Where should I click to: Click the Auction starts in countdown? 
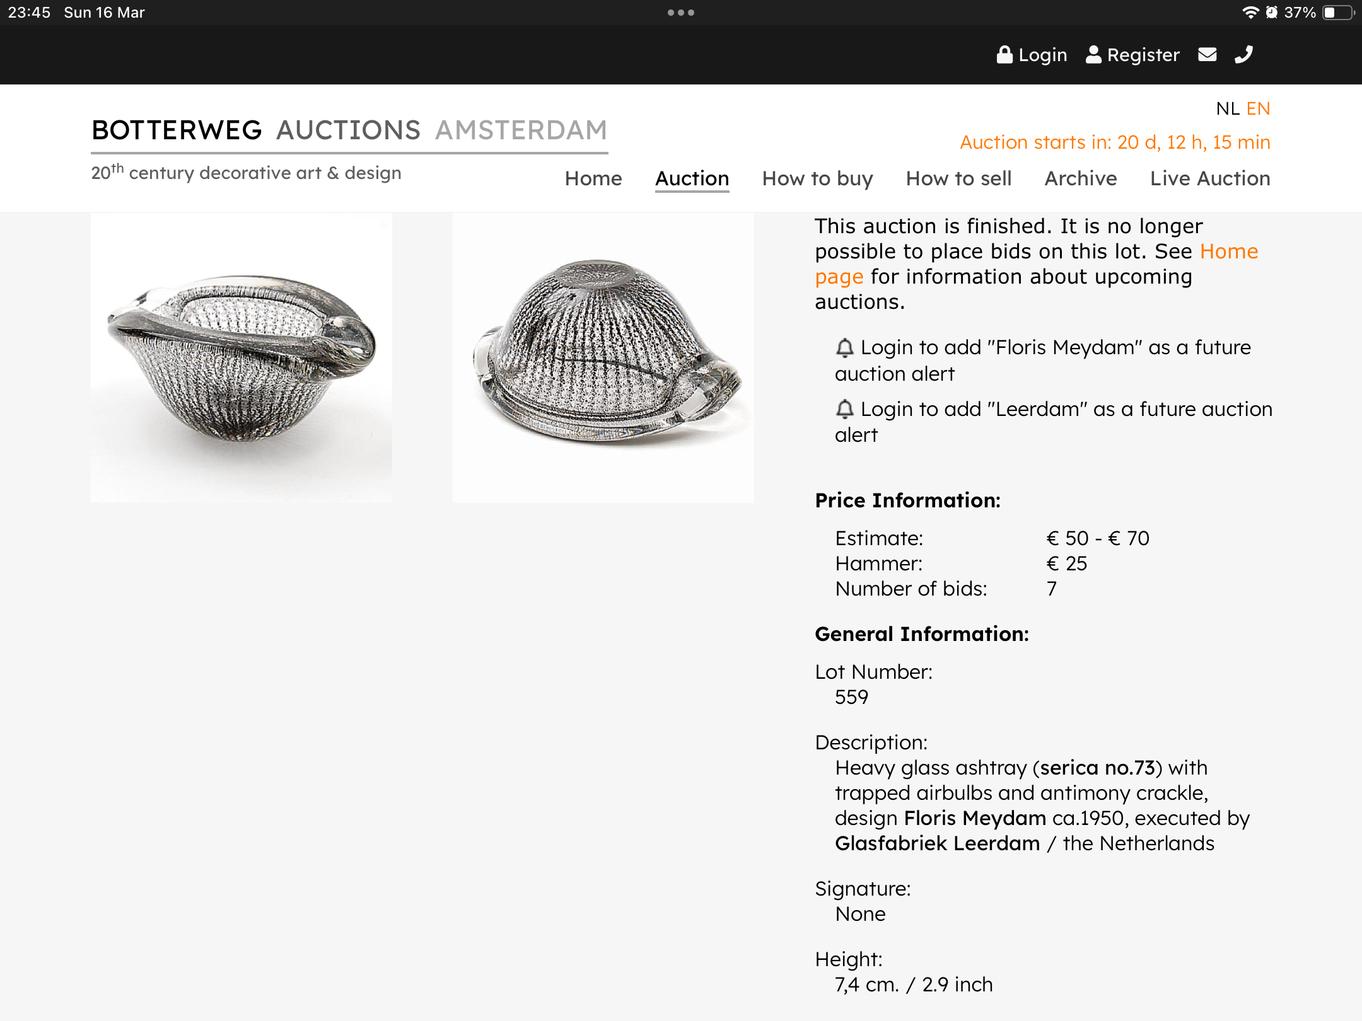click(1115, 142)
